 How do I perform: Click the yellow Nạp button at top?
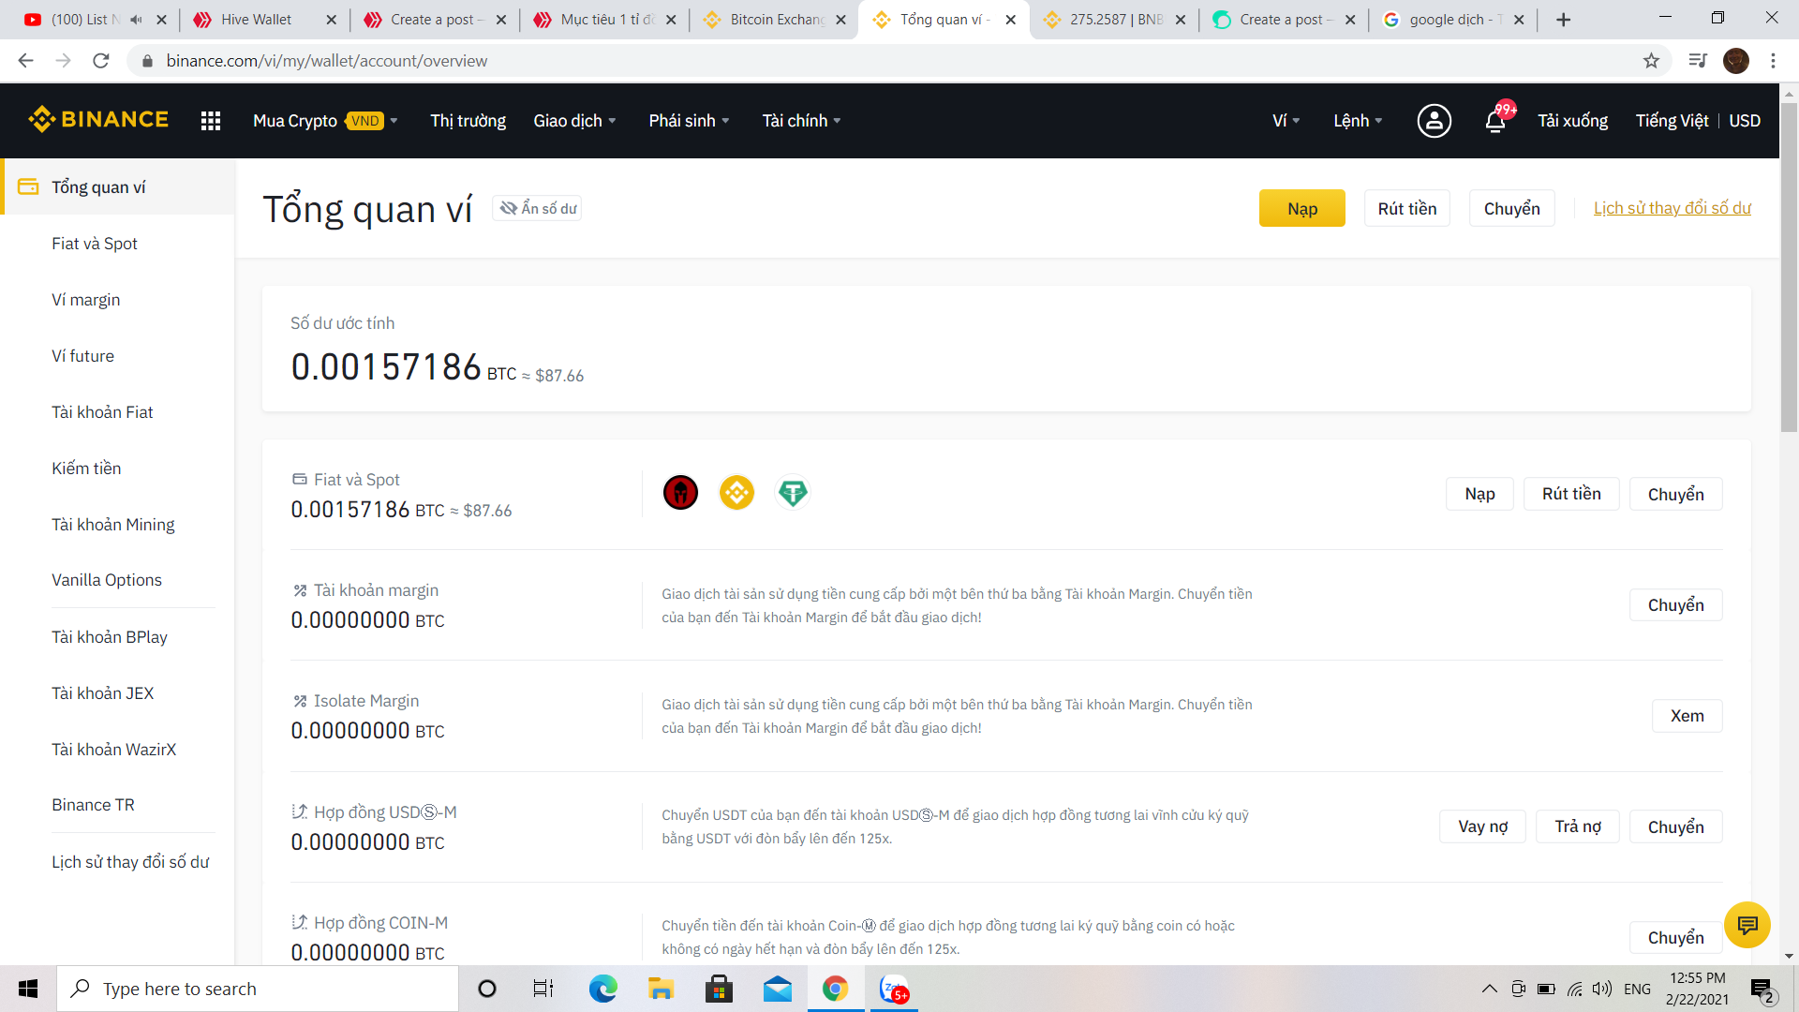[x=1301, y=208]
